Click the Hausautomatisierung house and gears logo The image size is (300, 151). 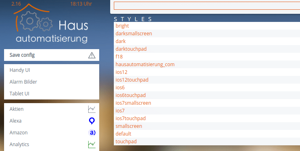(x=52, y=24)
